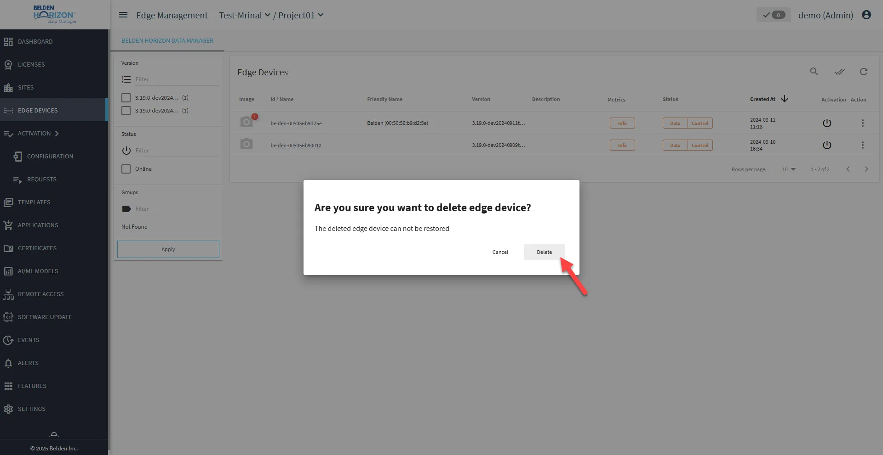Confirm deletion with the Delete button

(544, 252)
